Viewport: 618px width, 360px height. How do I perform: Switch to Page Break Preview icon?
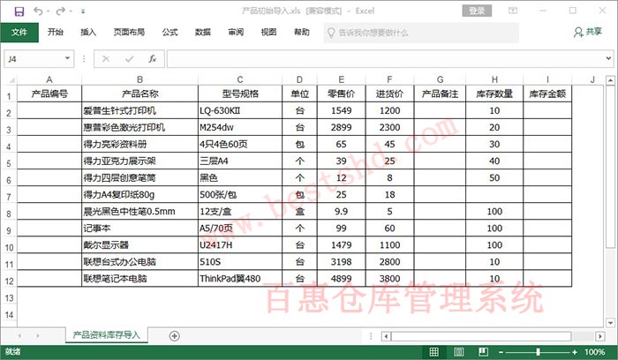[x=483, y=352]
